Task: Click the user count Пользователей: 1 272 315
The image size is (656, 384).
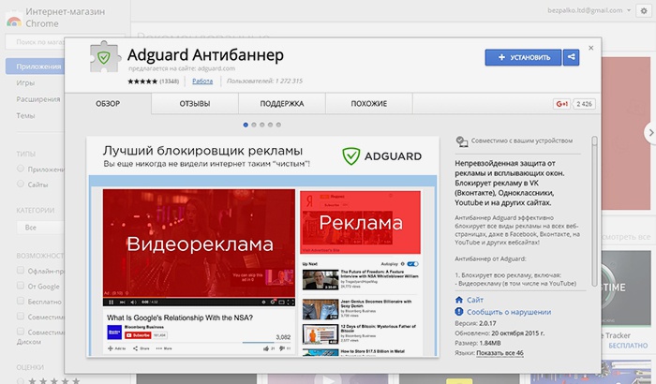Action: click(x=264, y=81)
